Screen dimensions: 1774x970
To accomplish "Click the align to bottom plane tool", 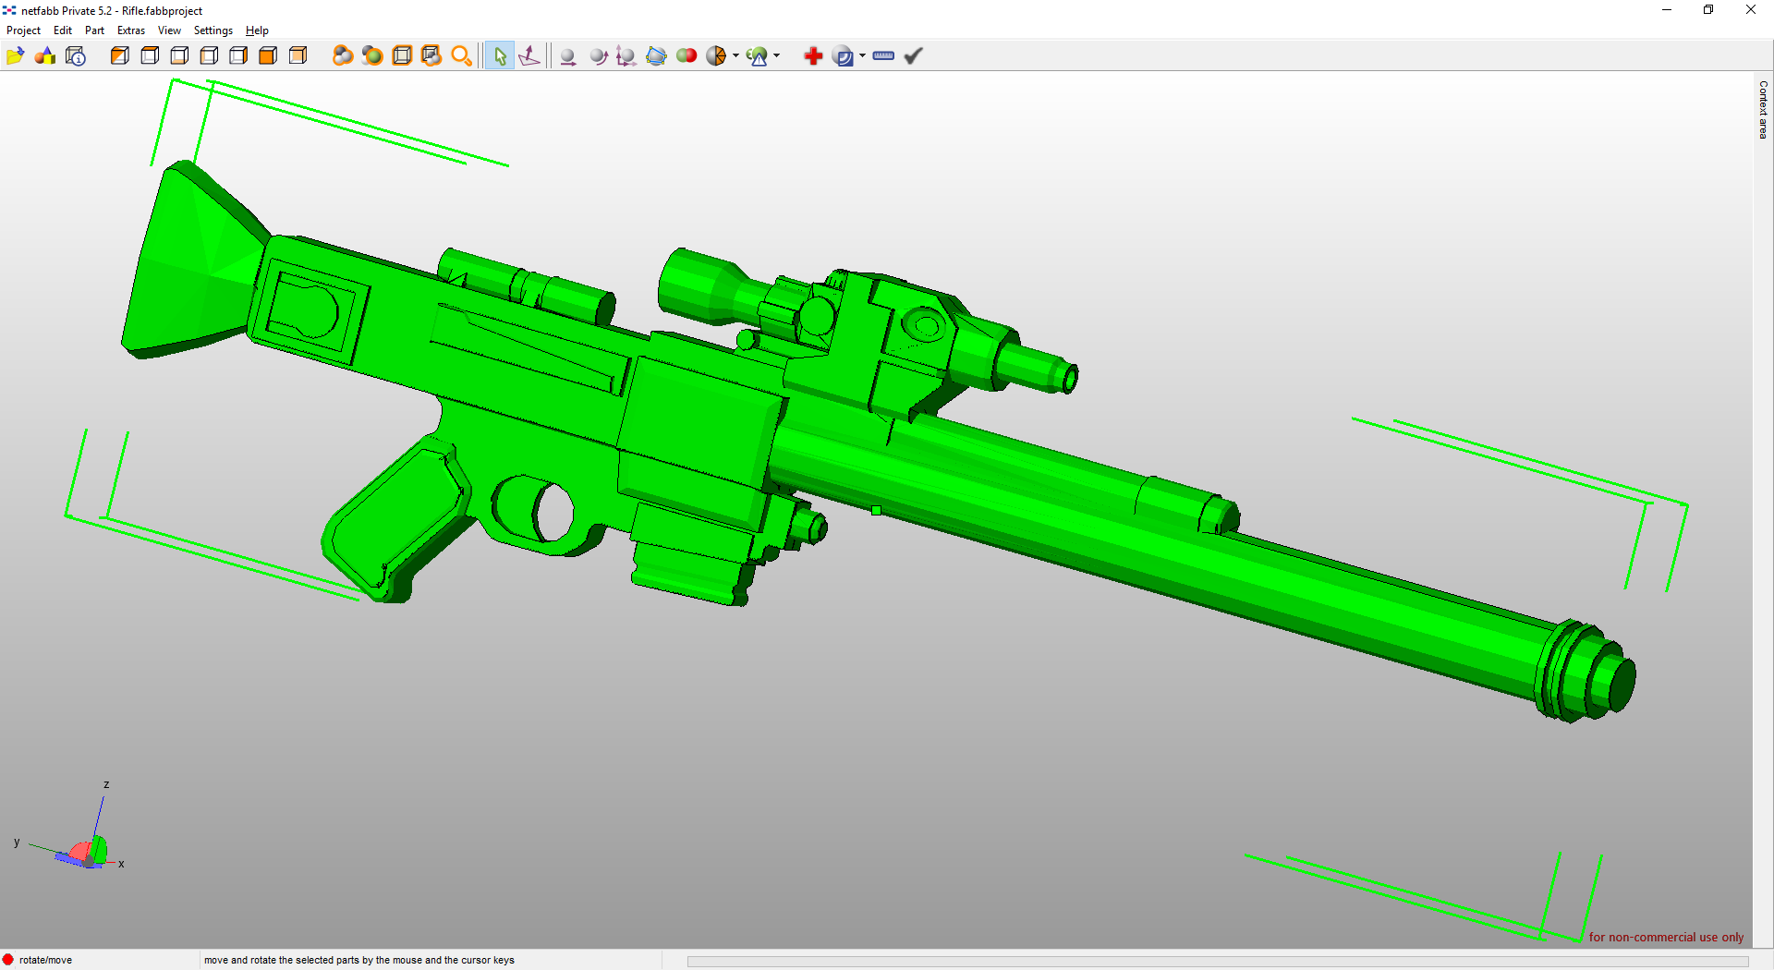I will pos(529,56).
